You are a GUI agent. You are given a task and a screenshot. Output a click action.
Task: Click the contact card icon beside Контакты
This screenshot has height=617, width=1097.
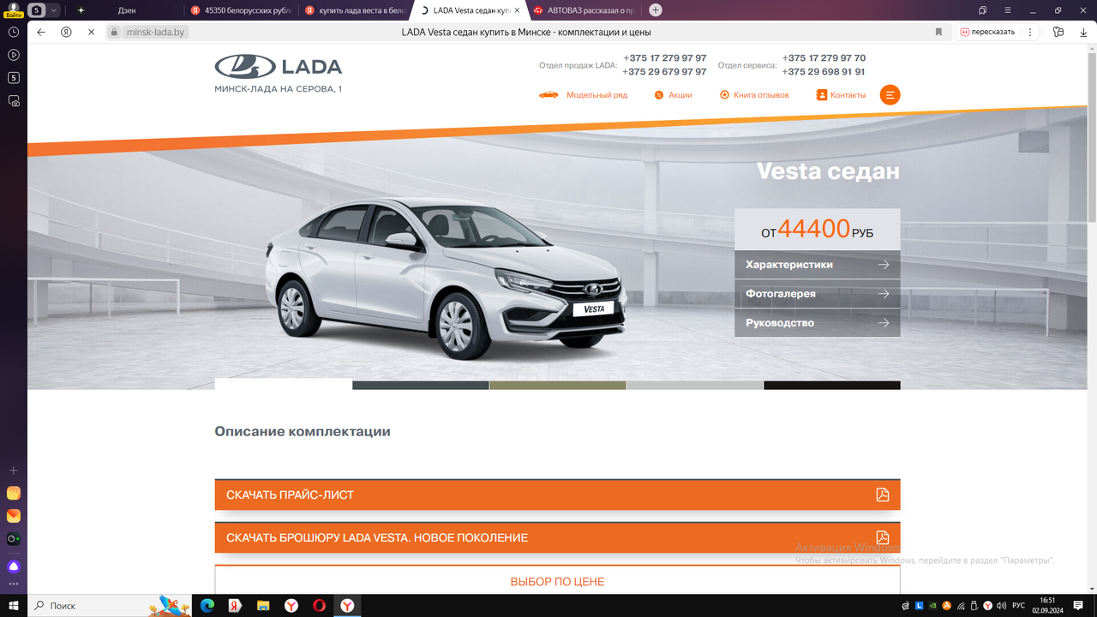(x=822, y=95)
